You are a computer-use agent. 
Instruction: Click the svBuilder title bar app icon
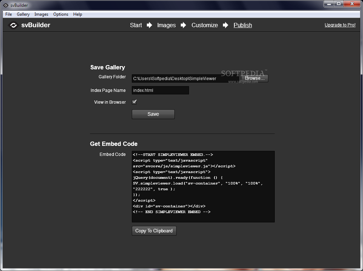click(x=6, y=5)
